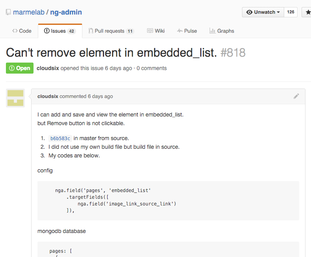
Task: Open the marmelab owner link
Action: point(29,12)
